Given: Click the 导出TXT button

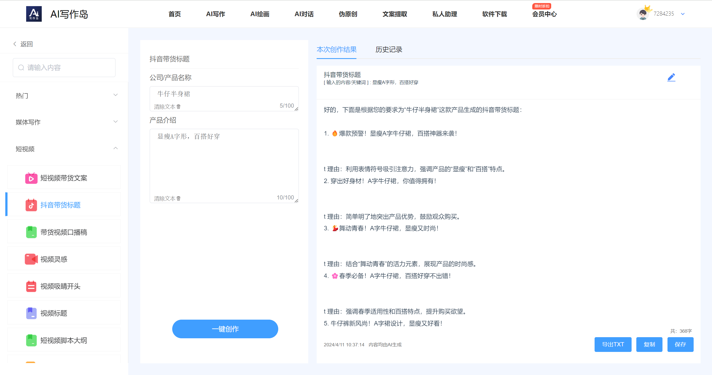Looking at the screenshot, I should click(x=613, y=344).
